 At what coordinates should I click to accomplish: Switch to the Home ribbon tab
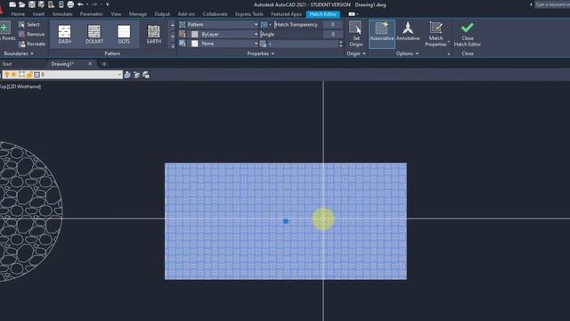point(18,14)
